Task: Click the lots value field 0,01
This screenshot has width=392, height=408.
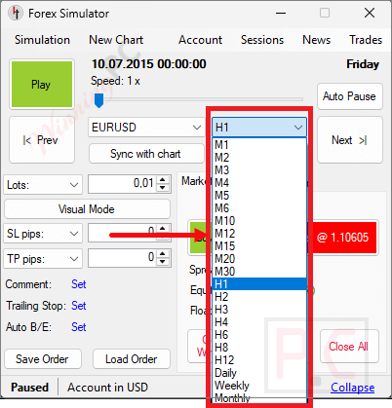Action: point(122,184)
